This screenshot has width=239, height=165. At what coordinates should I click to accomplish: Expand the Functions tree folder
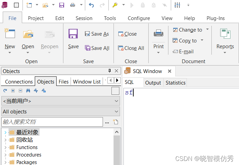point(5,147)
